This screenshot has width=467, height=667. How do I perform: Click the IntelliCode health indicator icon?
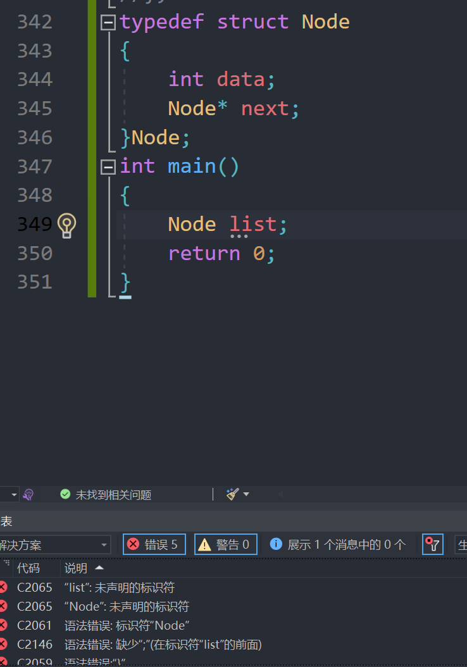(x=28, y=494)
